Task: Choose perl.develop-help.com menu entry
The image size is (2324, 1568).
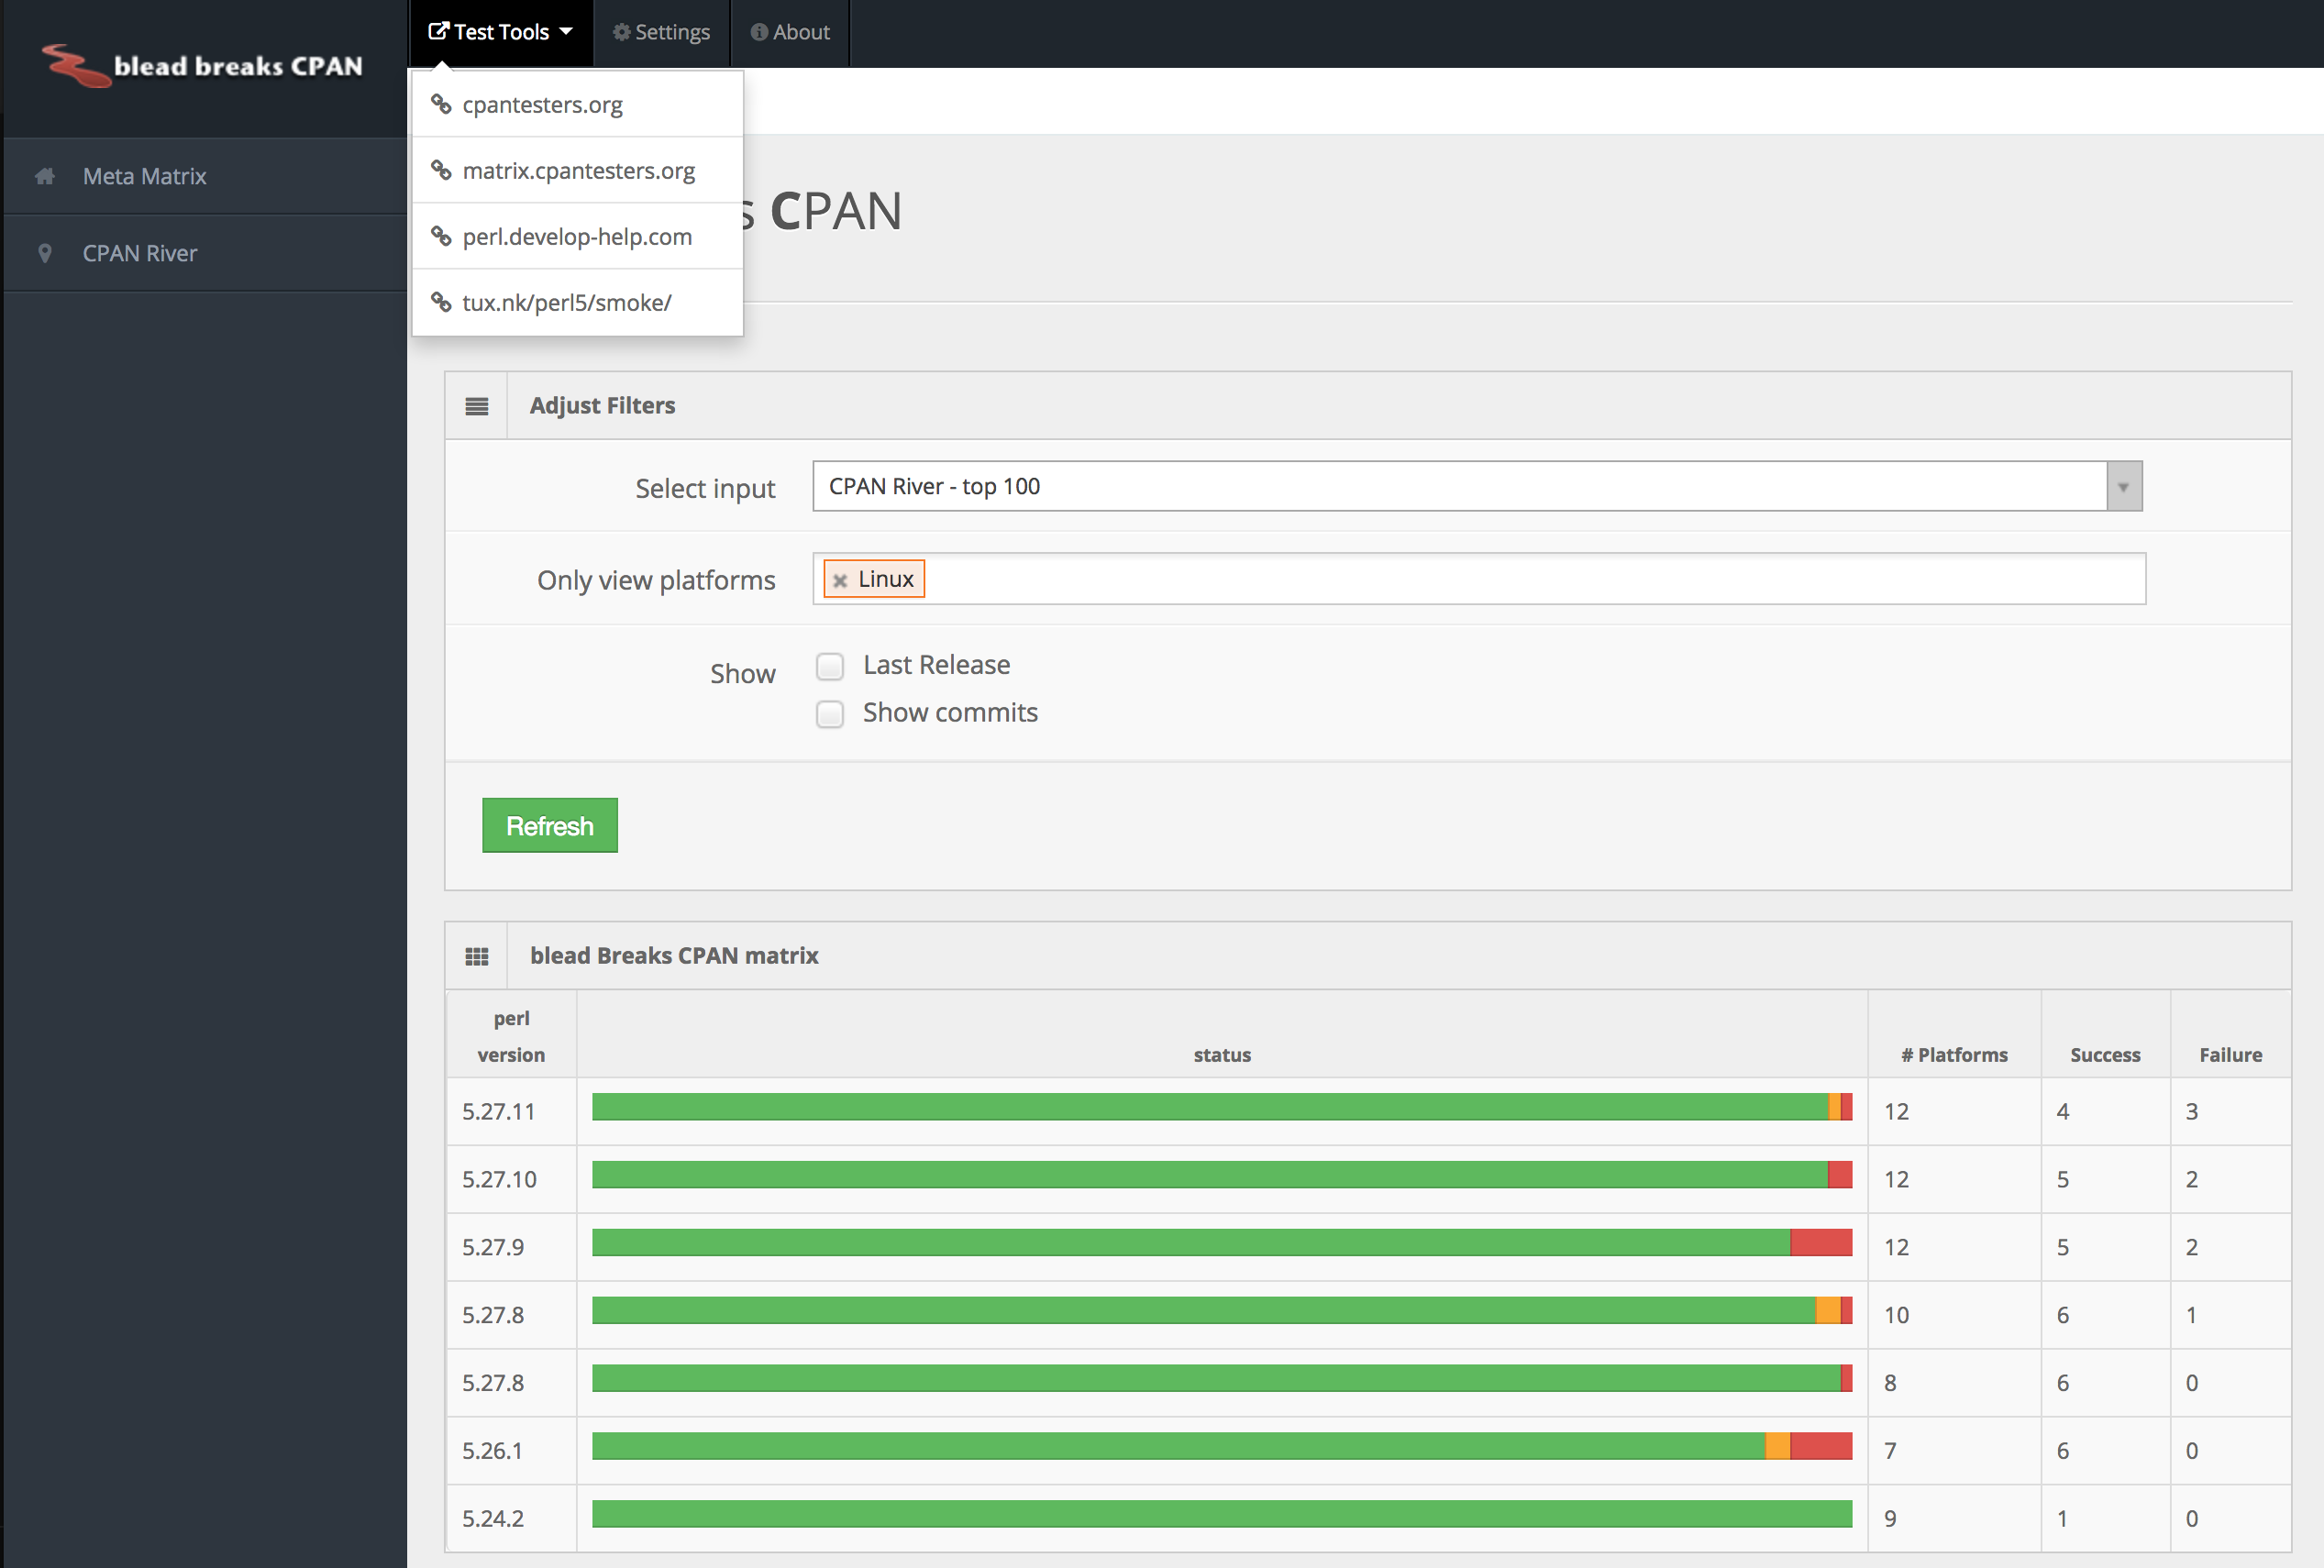Action: (x=577, y=236)
